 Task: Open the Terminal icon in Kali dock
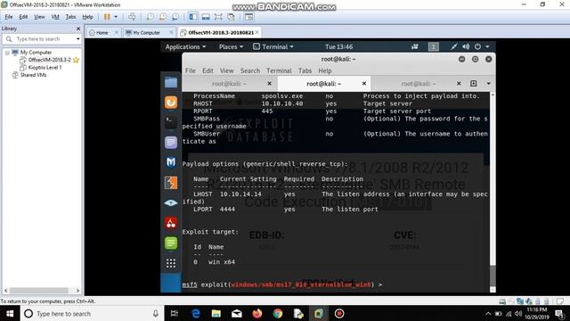[x=171, y=123]
